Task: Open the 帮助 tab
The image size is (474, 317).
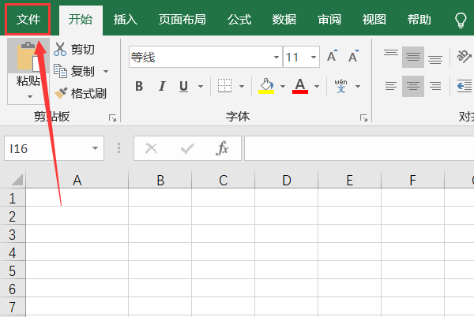Action: coord(419,20)
